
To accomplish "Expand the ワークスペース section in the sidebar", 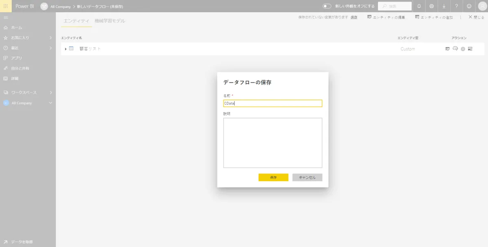I will click(50, 92).
